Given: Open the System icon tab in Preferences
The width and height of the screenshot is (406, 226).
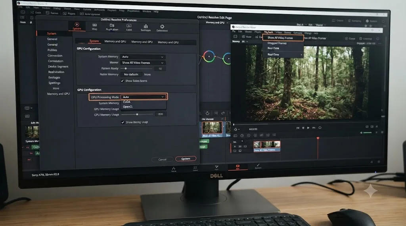Looking at the screenshot, I should click(77, 26).
